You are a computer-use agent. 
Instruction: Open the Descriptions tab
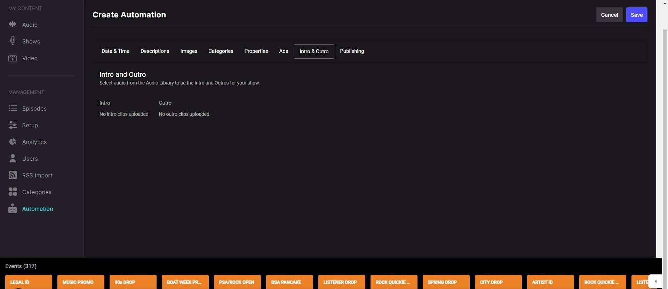(155, 51)
